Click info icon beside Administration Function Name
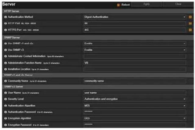 point(5,63)
